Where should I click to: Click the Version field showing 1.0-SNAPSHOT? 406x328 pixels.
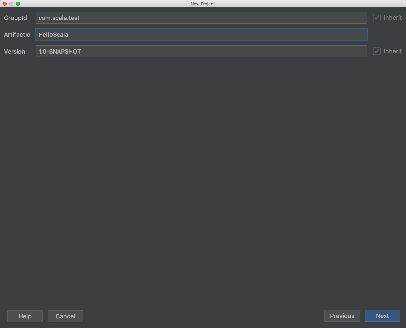pyautogui.click(x=201, y=51)
